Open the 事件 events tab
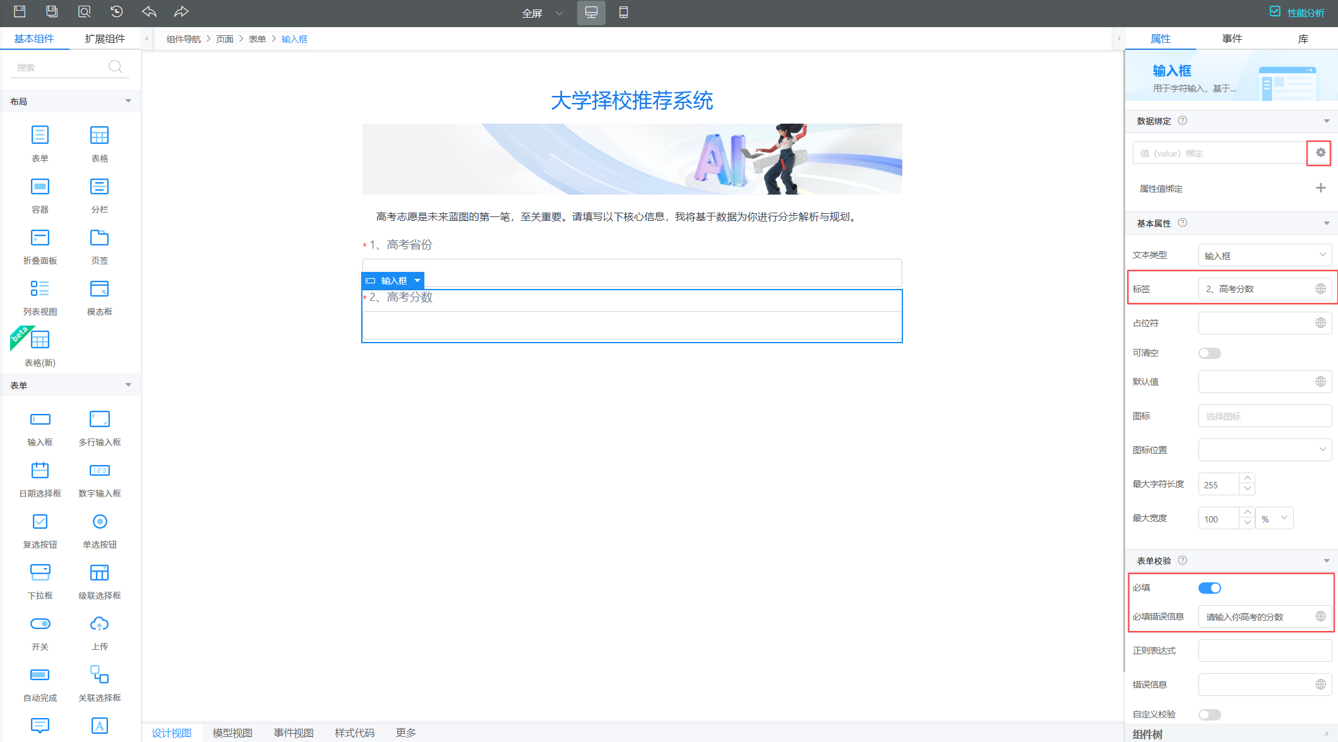This screenshot has width=1338, height=742. click(1231, 38)
